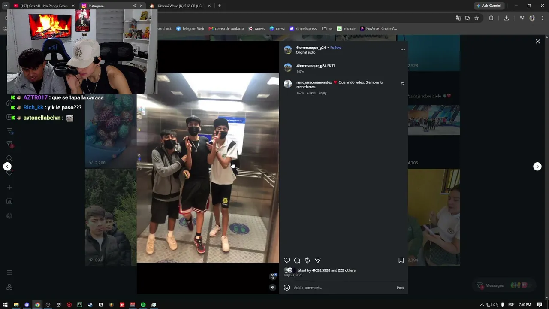Viewport: 549px width, 309px height.
Task: Open the Chrome profile avatar
Action: pyautogui.click(x=532, y=18)
